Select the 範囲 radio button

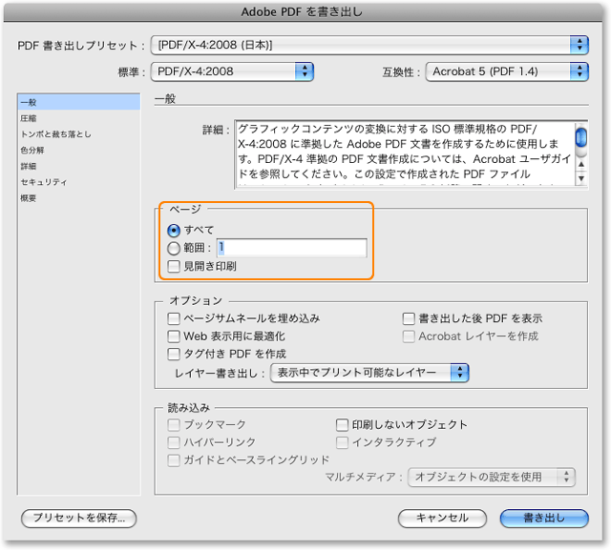pos(174,248)
